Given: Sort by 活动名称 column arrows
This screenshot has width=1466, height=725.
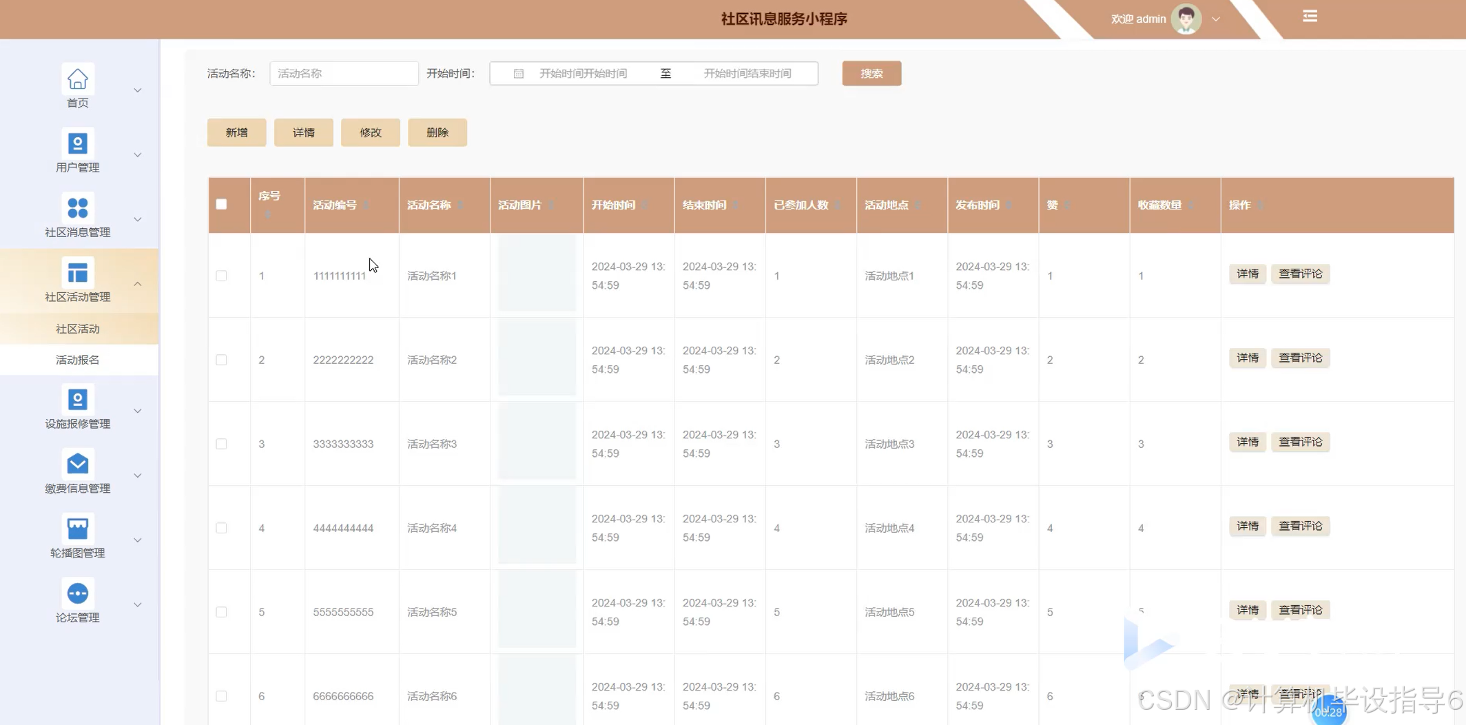Looking at the screenshot, I should pos(460,205).
